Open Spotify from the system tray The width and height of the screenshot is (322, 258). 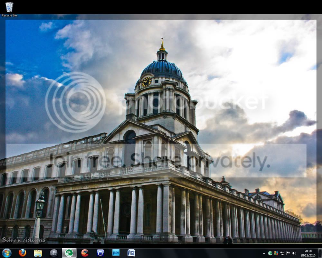click(270, 253)
